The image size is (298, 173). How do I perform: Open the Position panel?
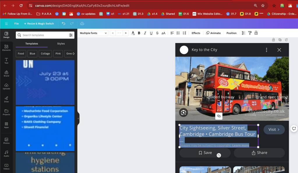click(231, 33)
